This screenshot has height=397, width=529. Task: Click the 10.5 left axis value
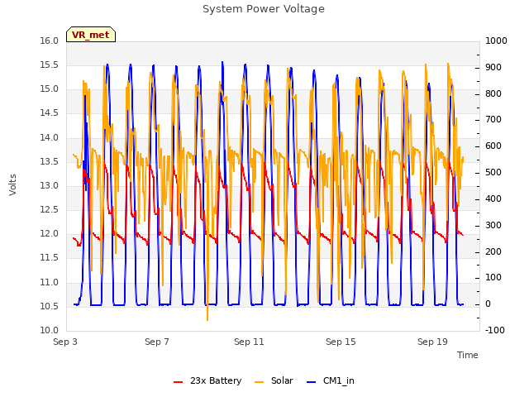50,307
